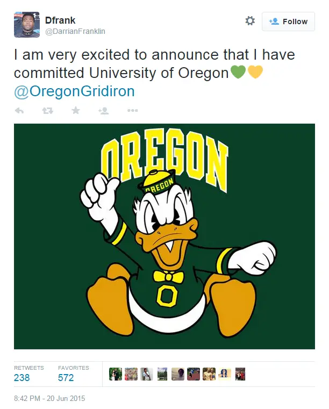Viewport: 329px width, 409px height.
Task: Click the yellow heart emoji in the tweet
Action: 255,72
